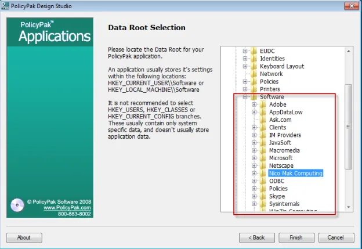Click the tree vertical scrollbar thumb
Viewport: 362px width, 249px height.
point(349,127)
